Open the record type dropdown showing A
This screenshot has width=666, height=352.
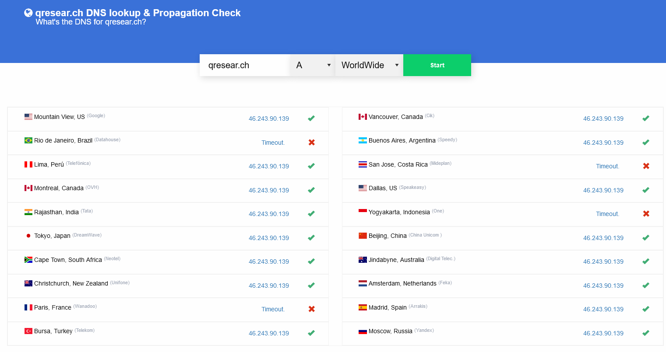[313, 65]
